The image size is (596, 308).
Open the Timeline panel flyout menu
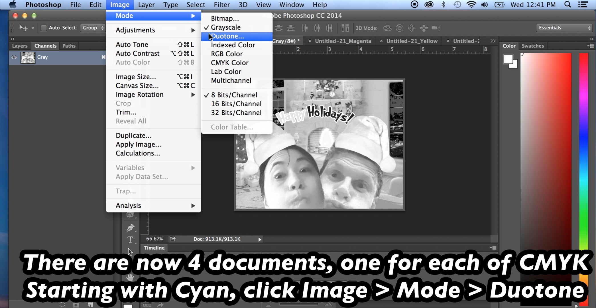[x=493, y=248]
